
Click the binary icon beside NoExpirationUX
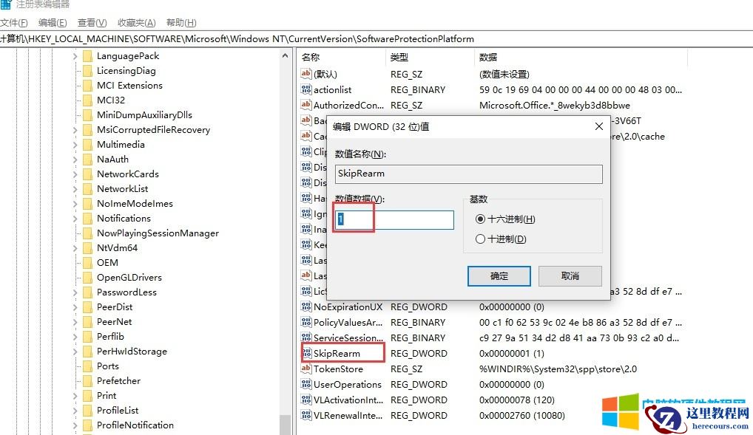306,306
